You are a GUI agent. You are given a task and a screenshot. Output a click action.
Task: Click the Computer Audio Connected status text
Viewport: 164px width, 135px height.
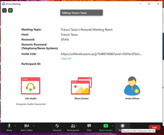click(31, 104)
